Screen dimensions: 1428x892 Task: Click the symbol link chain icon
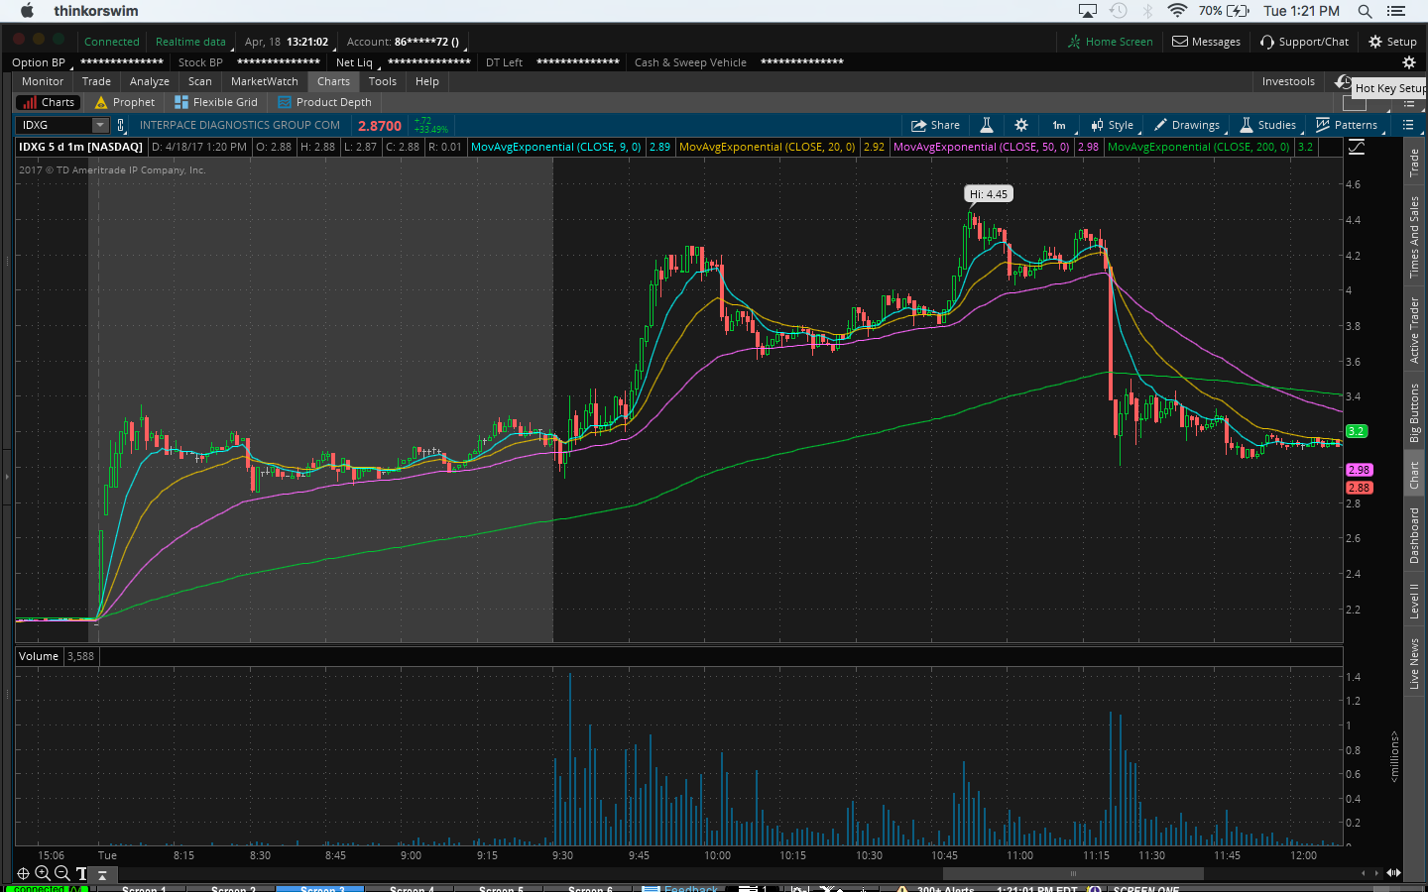coord(121,125)
